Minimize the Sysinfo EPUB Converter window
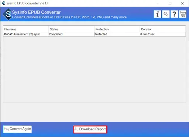Viewport: 189px width, 137px height. coord(158,3)
